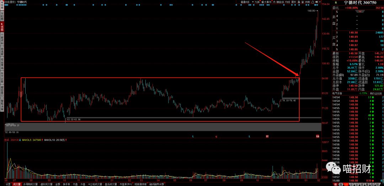Click 设置 in the indicator tab bar
Image resolution: width=384 pixels, height=186 pixels.
coord(8,184)
